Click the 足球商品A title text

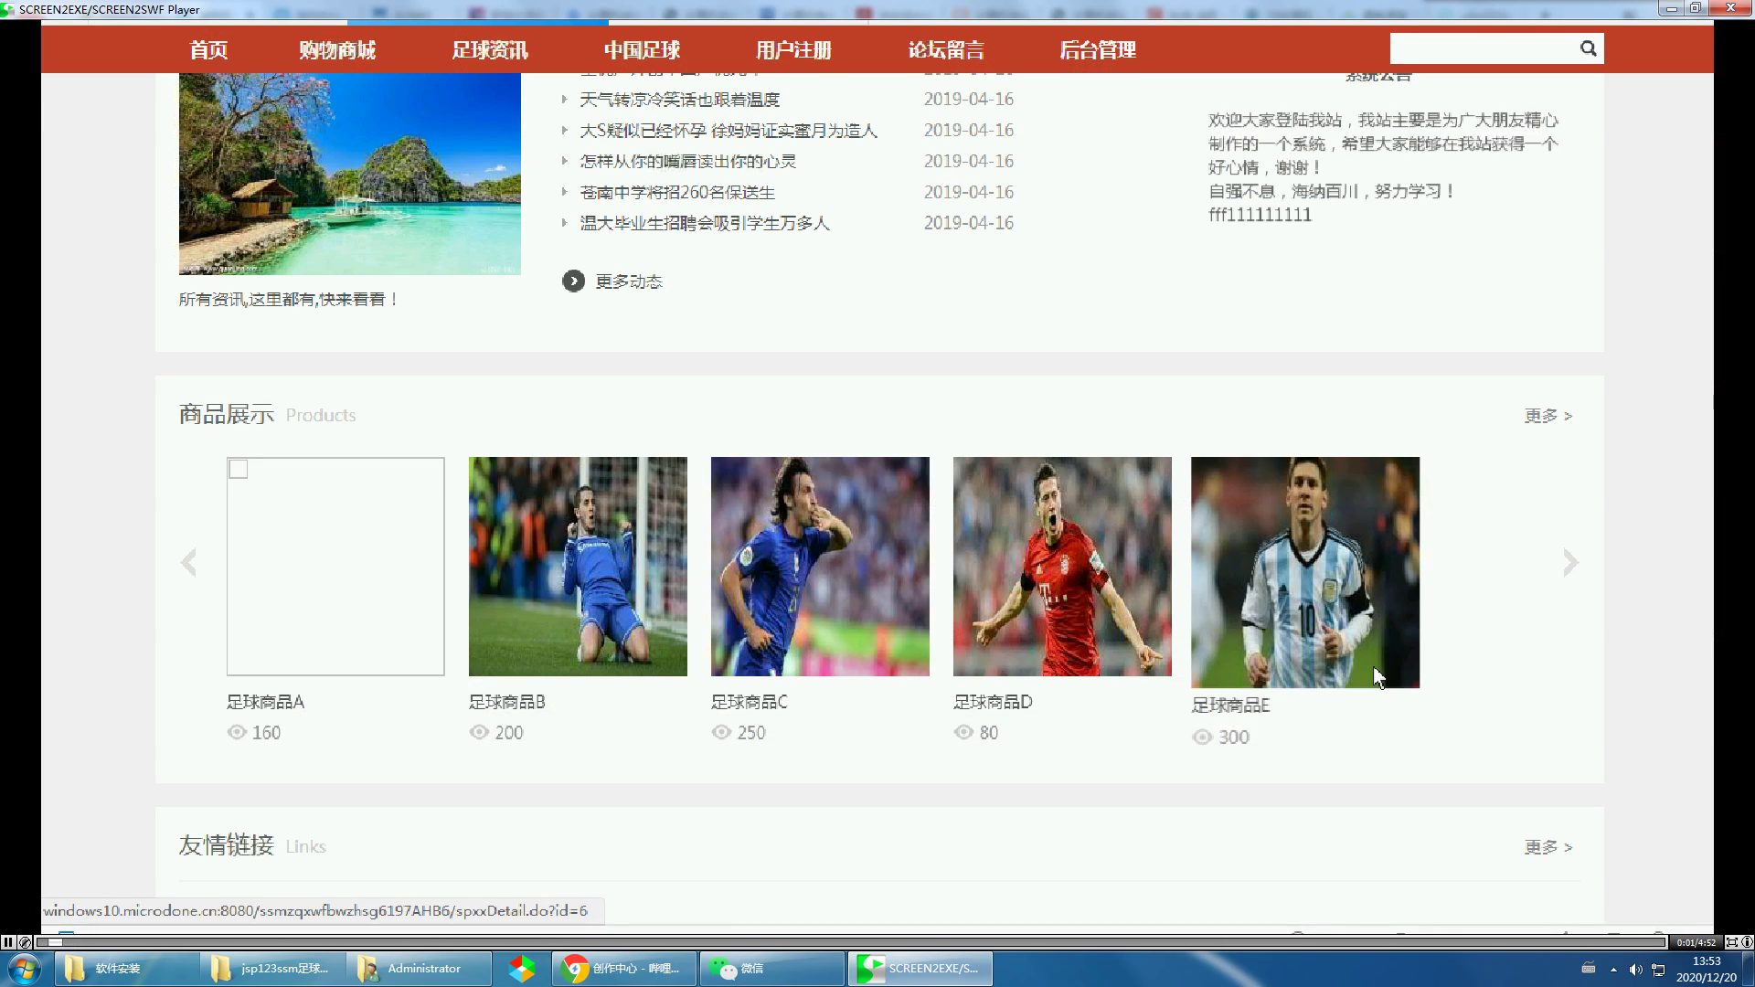[265, 702]
